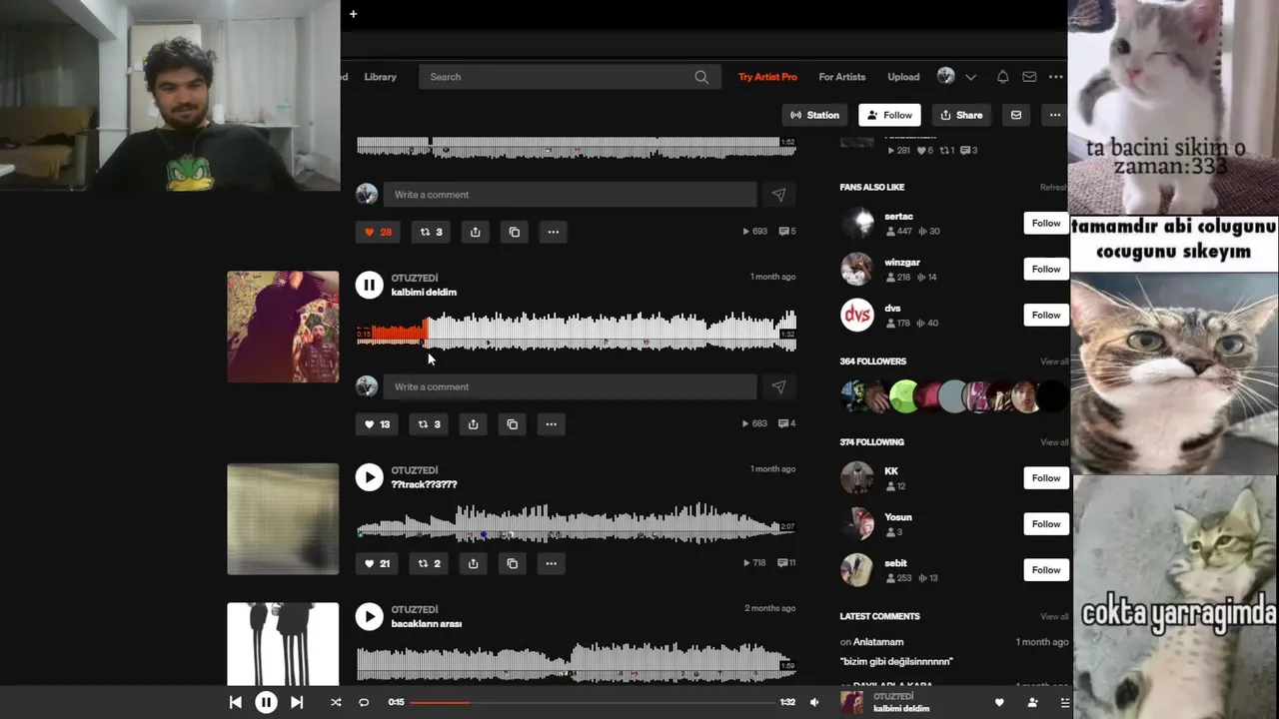1279x719 pixels.
Task: Pause playback in bottom player
Action: [266, 702]
